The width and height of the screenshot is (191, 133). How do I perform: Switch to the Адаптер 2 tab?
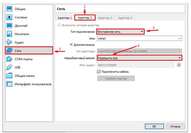(85, 18)
